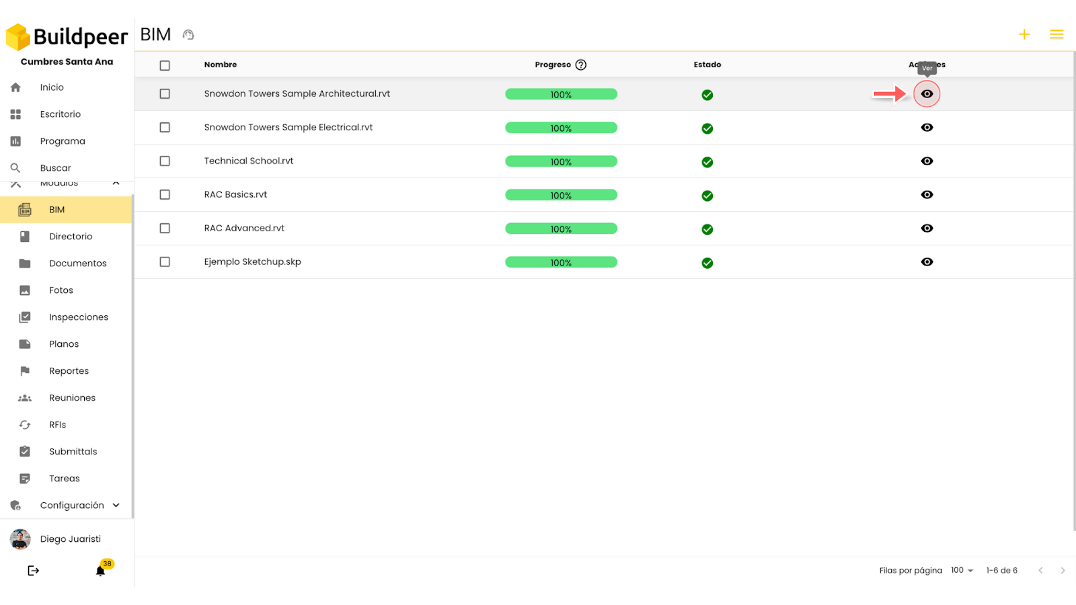Click Diego Juaristi user name
The image size is (1076, 605).
71,539
